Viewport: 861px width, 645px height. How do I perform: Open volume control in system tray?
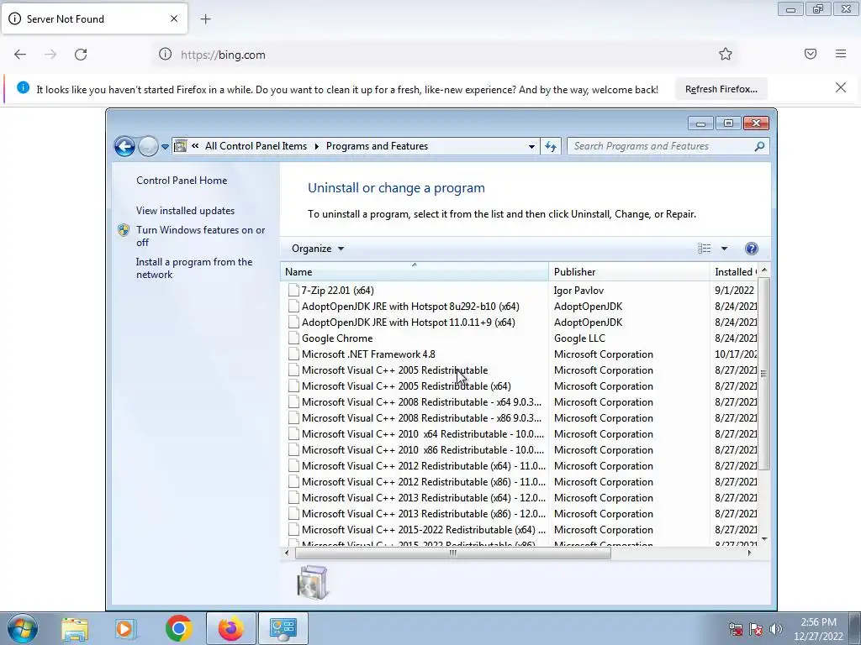coord(776,628)
